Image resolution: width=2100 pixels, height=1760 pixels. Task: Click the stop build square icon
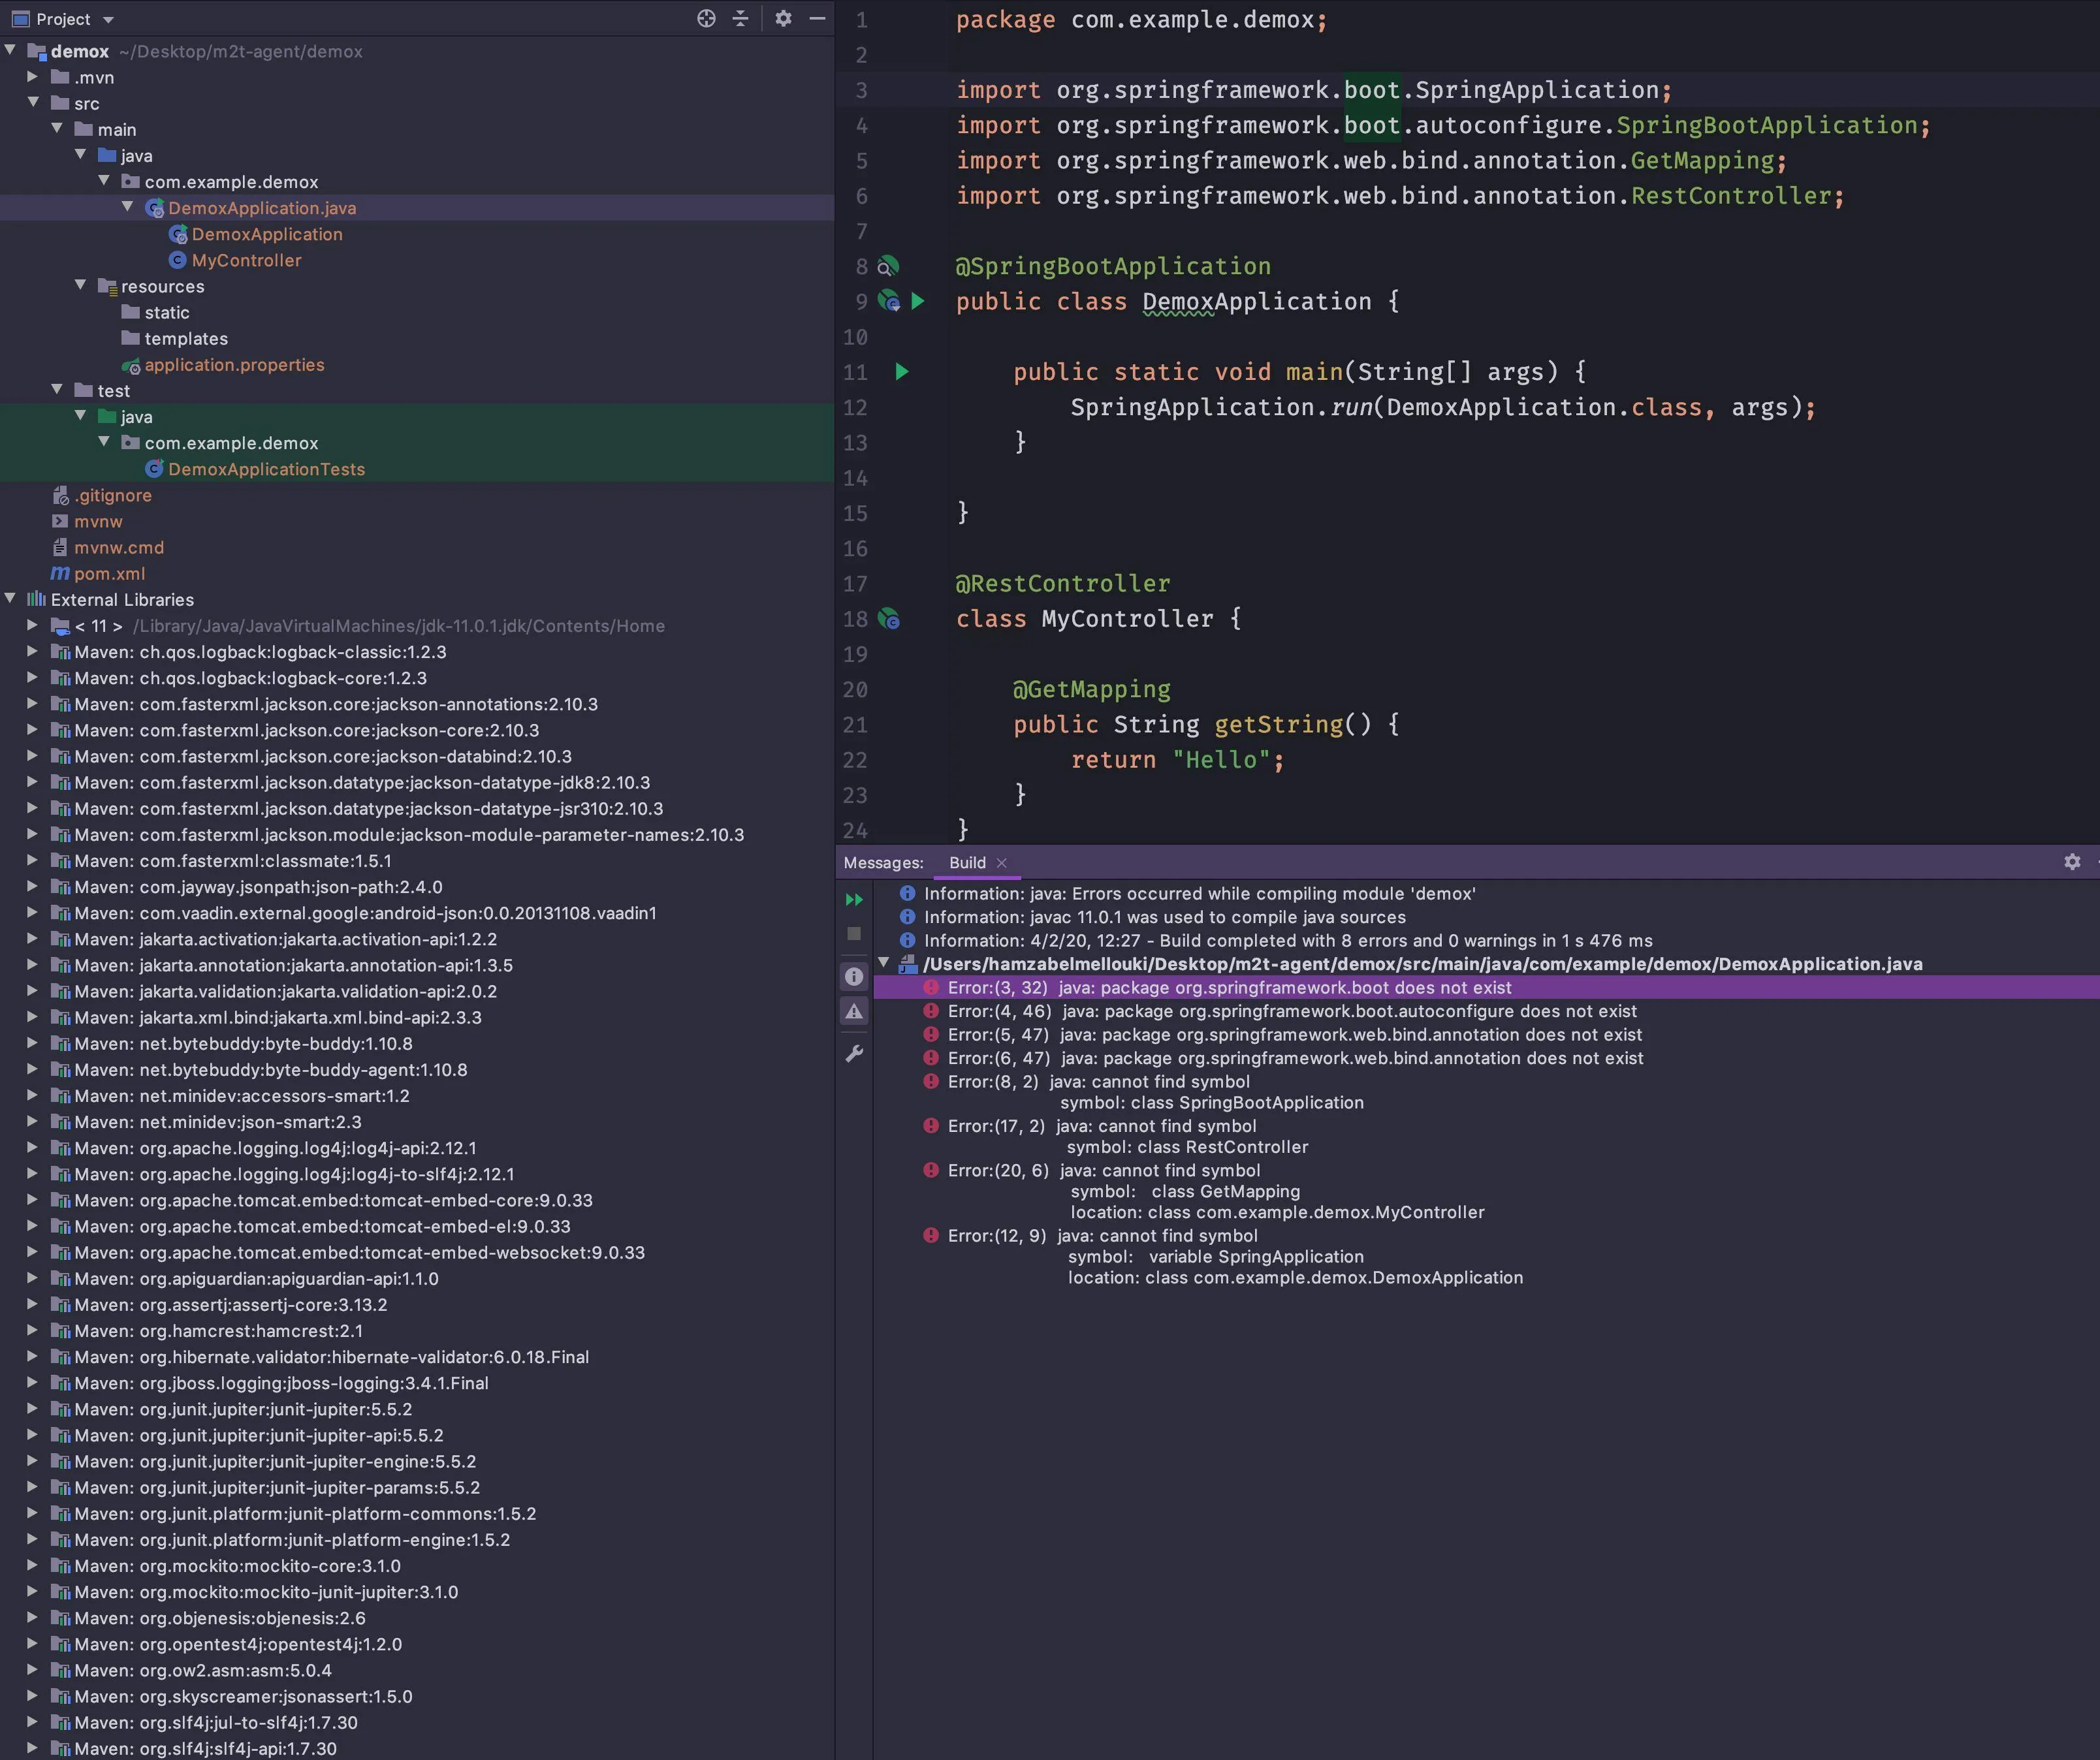[x=854, y=933]
